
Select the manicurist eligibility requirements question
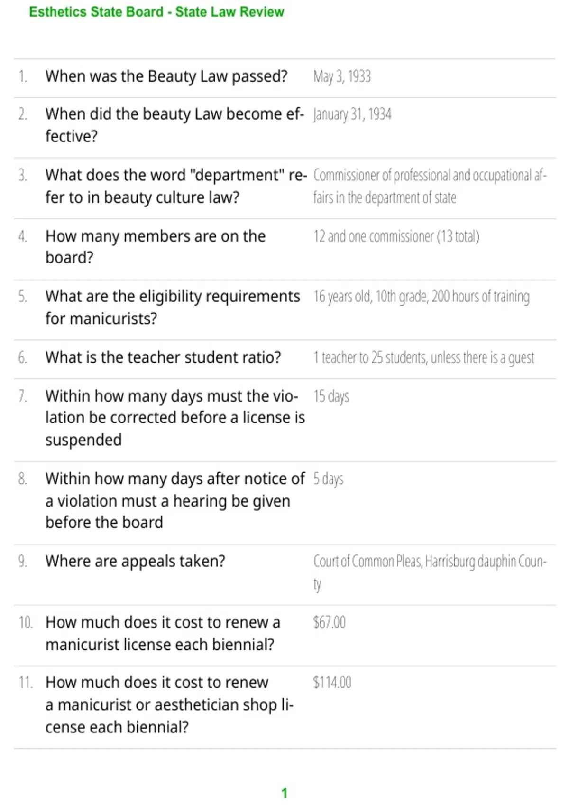173,307
